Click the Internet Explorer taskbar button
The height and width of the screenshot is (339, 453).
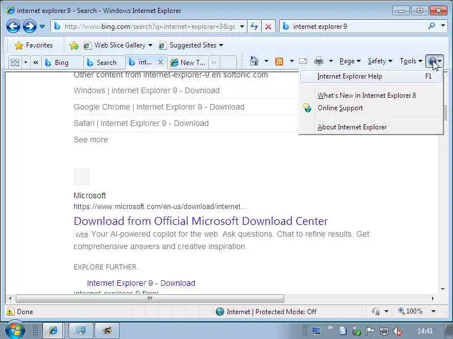[53, 331]
